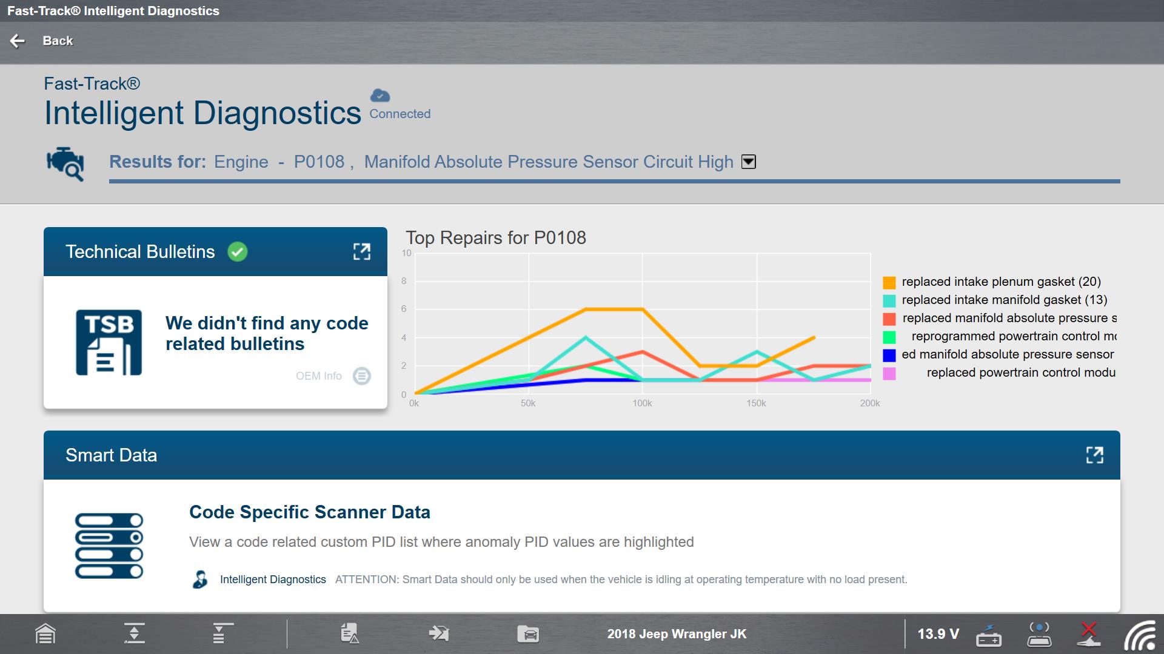1164x654 pixels.
Task: Open Code Specific Scanner Data
Action: tap(309, 512)
